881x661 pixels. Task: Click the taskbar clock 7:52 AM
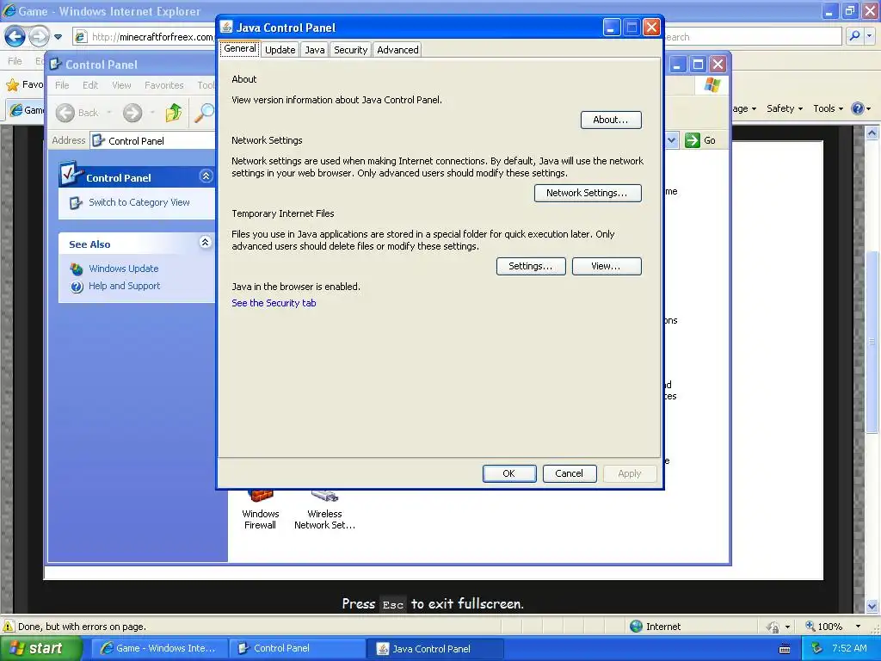click(x=849, y=648)
